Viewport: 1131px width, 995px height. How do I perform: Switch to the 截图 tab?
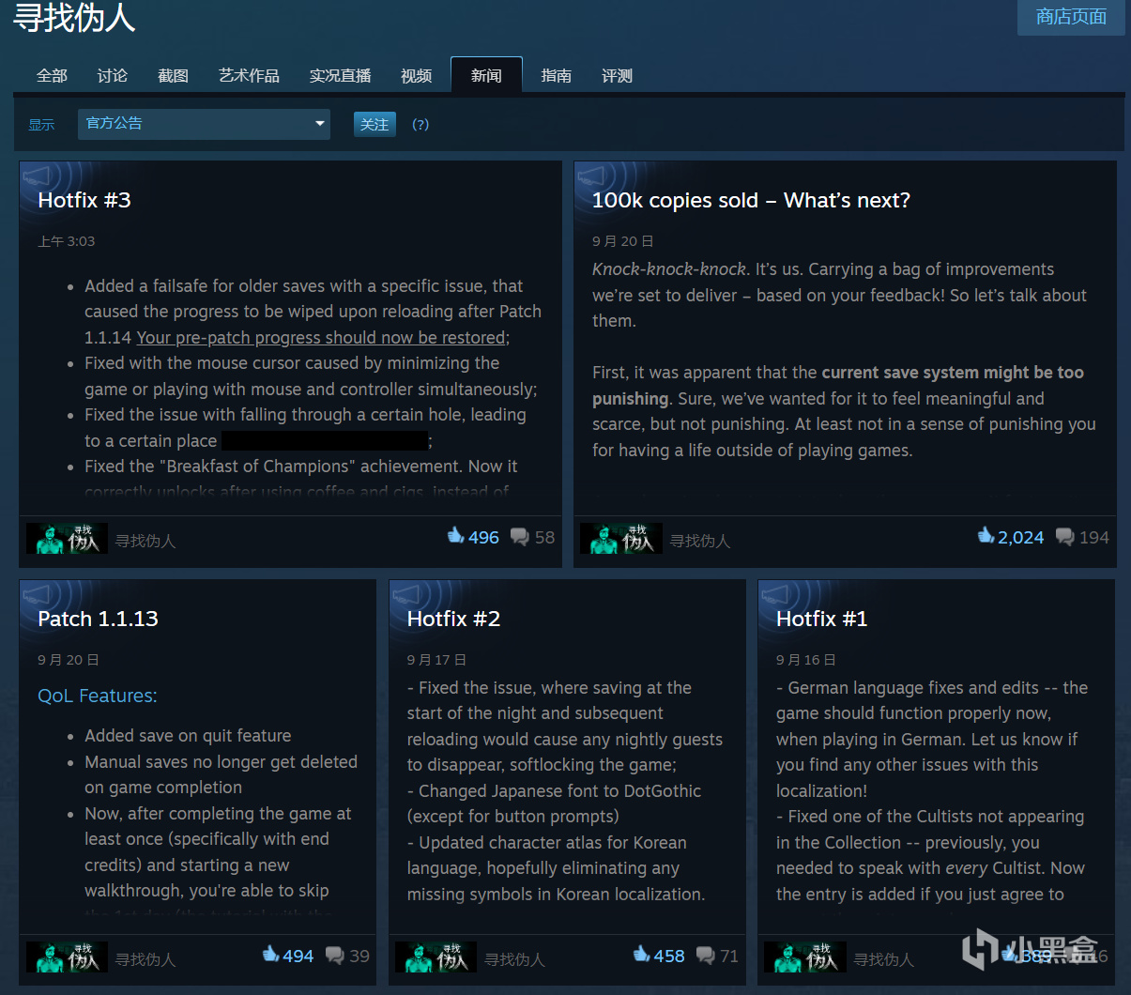tap(173, 76)
